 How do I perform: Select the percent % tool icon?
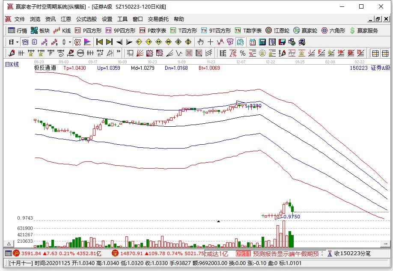pyautogui.click(x=243, y=53)
